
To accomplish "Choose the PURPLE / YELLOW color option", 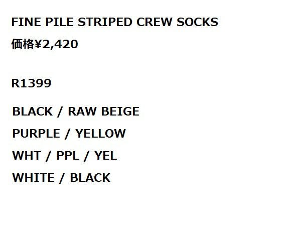I will [69, 134].
